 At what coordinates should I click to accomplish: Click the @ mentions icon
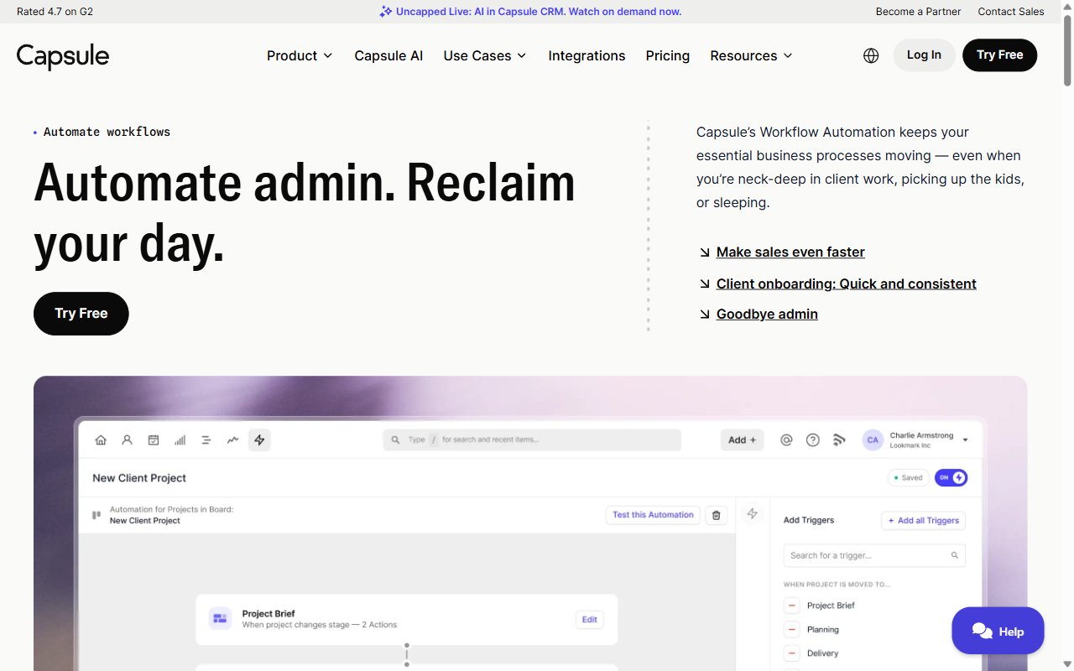pos(786,440)
